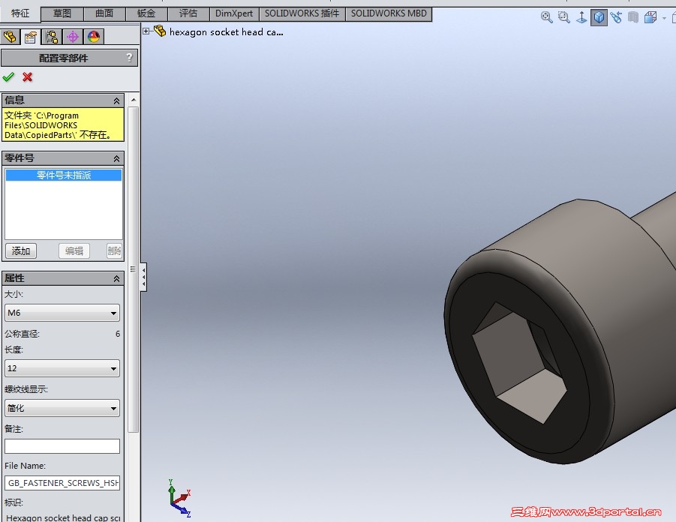Switch to the 草图 tab

pyautogui.click(x=62, y=13)
